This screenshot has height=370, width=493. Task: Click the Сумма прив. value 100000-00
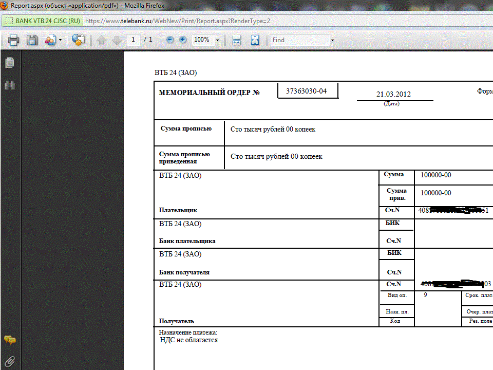point(436,193)
